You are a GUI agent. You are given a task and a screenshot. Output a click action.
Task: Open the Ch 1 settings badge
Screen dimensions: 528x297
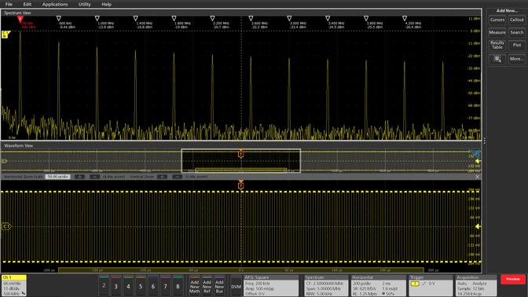coord(14,285)
